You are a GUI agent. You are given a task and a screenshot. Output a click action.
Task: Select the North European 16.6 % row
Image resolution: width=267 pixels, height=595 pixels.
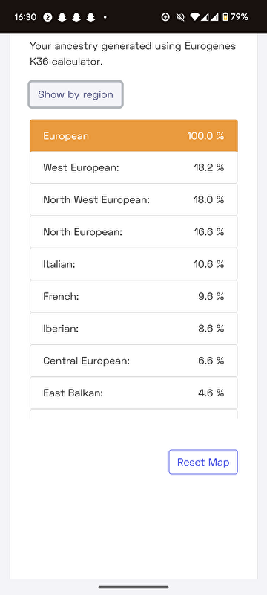pos(134,232)
